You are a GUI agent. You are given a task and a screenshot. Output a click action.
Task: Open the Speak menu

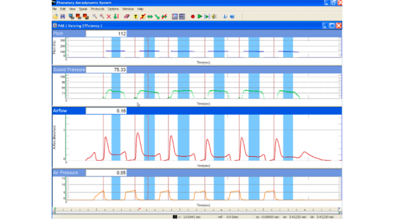[x=83, y=9]
